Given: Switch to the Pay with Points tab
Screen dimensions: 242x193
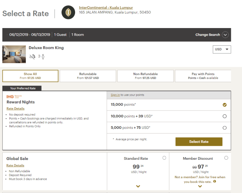Looking at the screenshot, I should pos(203,76).
